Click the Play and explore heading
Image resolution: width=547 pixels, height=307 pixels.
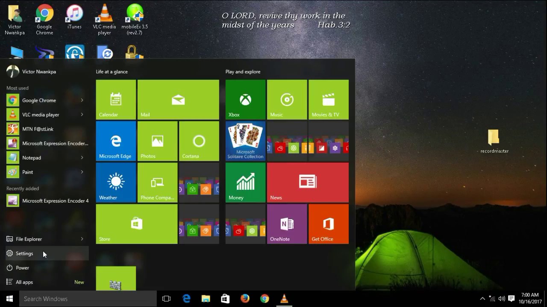coord(243,72)
